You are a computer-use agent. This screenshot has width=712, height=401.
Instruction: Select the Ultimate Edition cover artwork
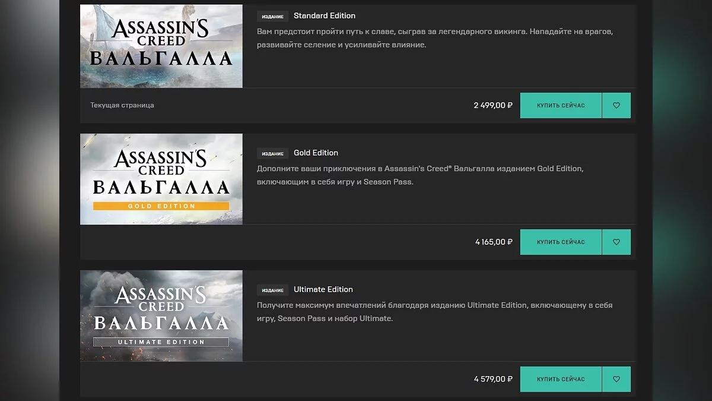pos(161,315)
